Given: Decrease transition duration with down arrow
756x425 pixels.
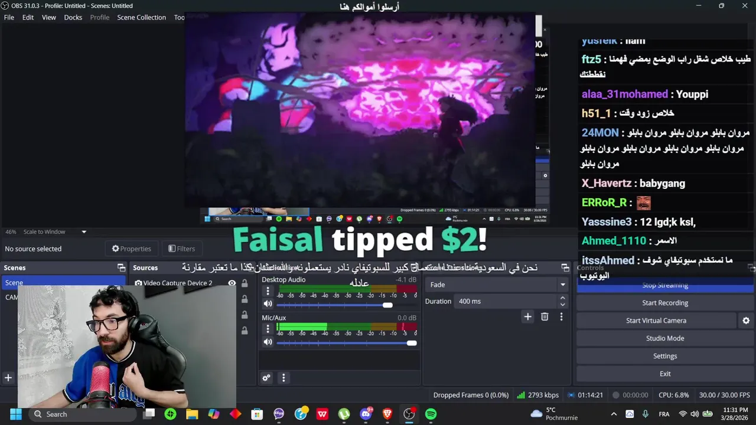Looking at the screenshot, I should 563,305.
